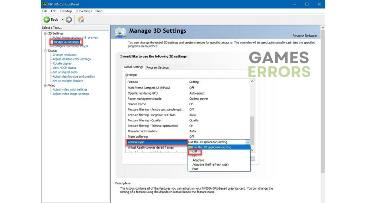Click the NVIDIA Control Panel title icon
Image resolution: width=366 pixels, height=203 pixels.
tap(45, 4)
